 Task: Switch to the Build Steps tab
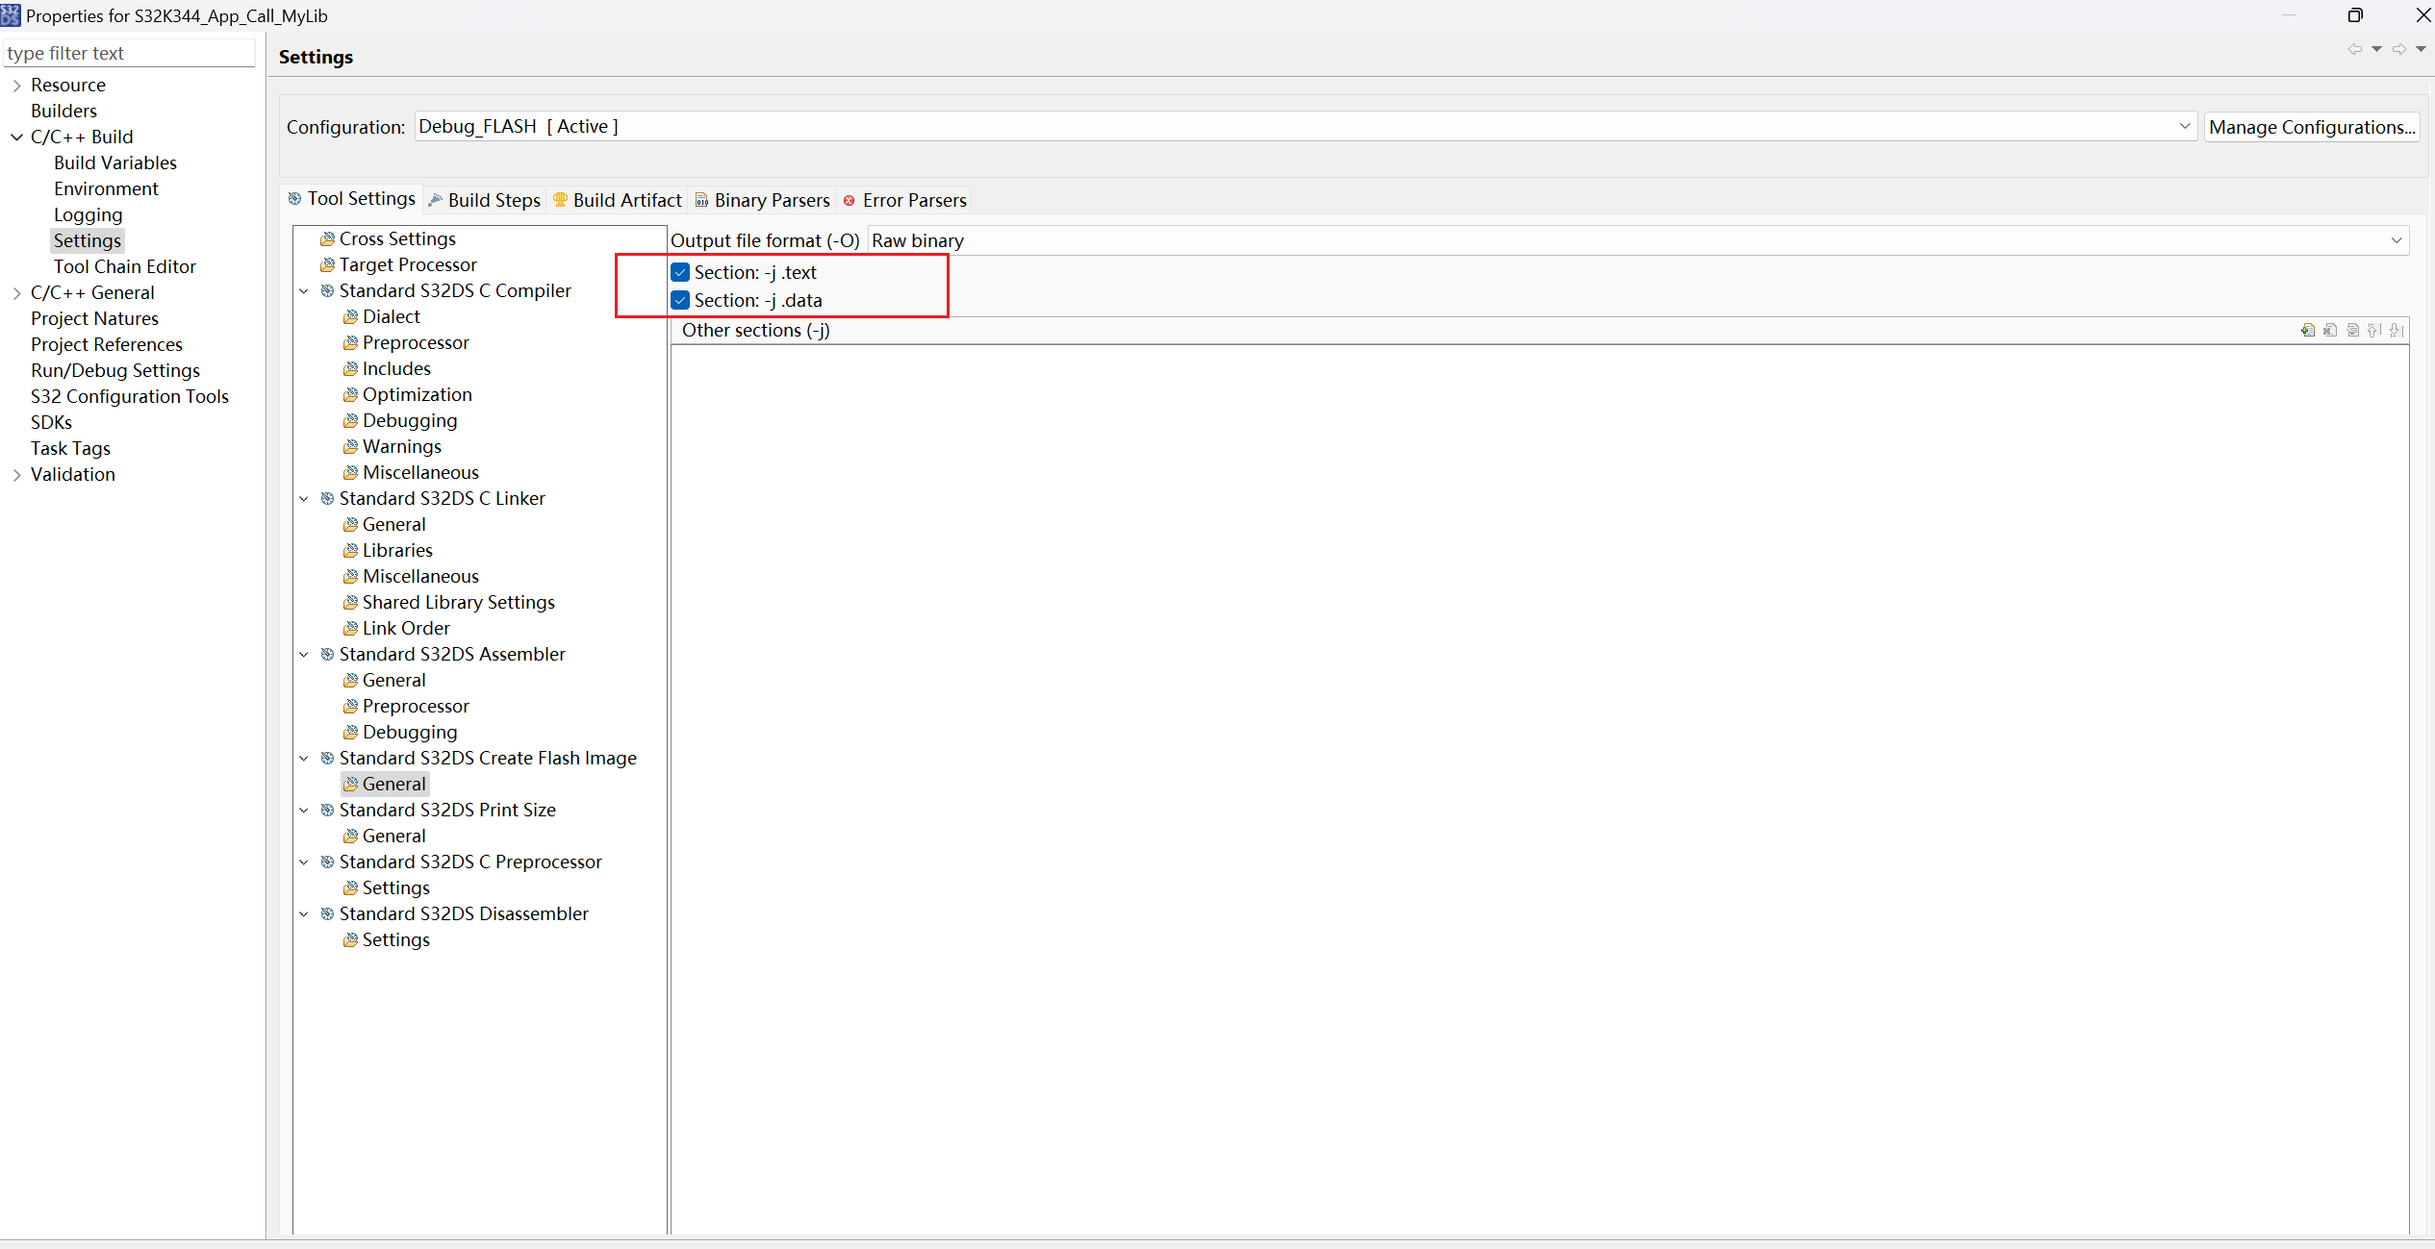click(486, 200)
